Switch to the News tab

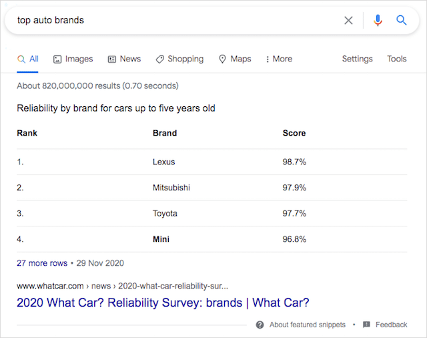pos(130,59)
